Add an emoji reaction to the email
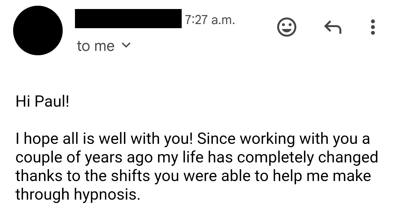This screenshot has height=213, width=394. pyautogui.click(x=286, y=27)
